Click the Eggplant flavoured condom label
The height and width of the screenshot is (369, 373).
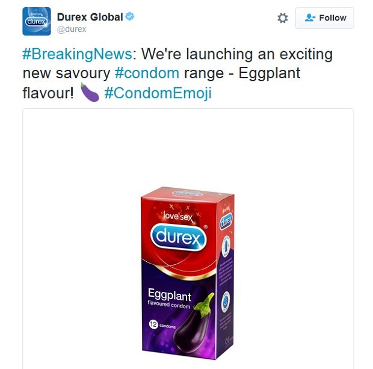click(169, 299)
